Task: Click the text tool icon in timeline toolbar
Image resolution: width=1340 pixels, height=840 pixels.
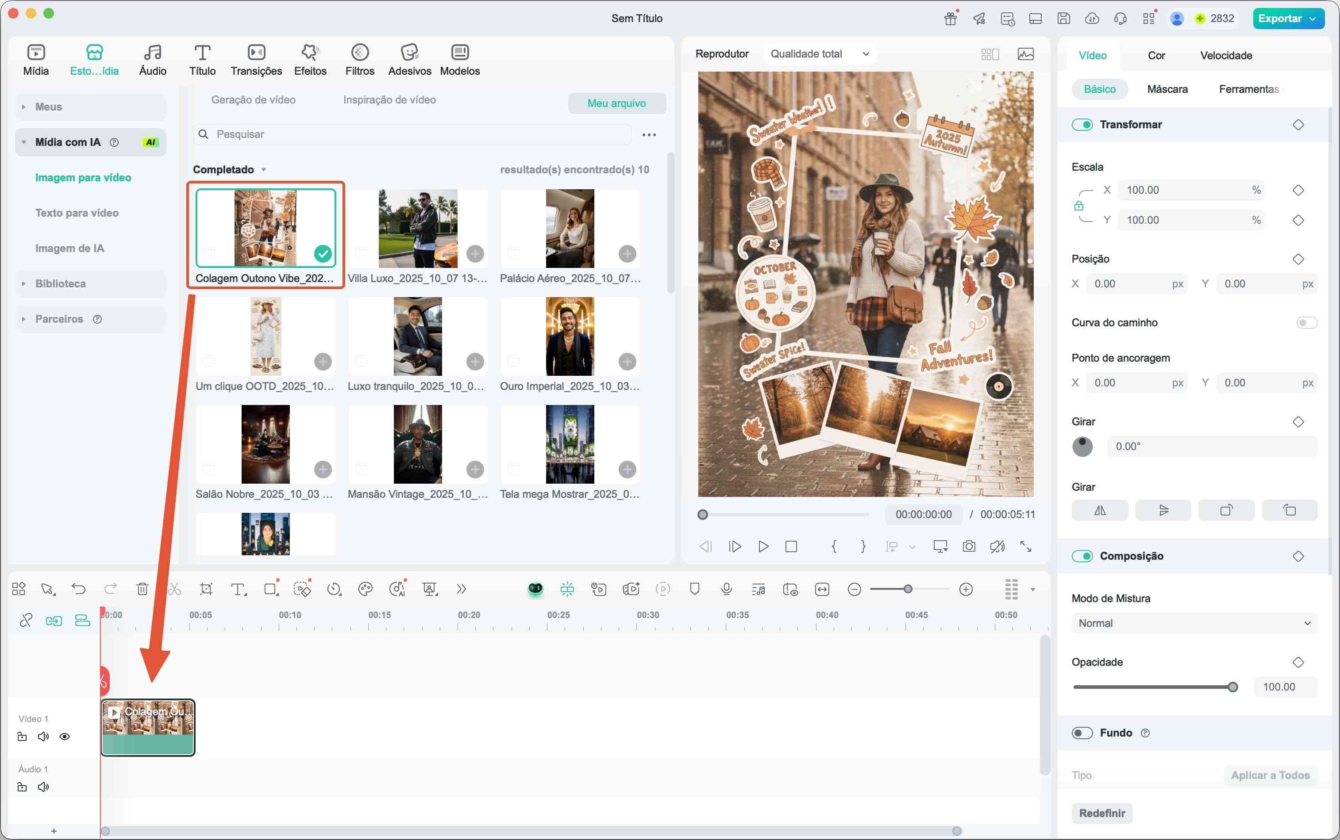Action: click(238, 589)
